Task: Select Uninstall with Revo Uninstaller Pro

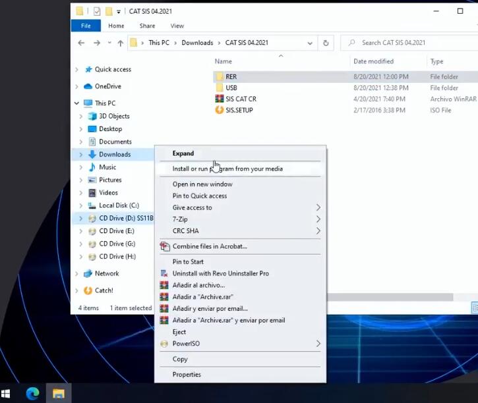Action: (x=240, y=273)
